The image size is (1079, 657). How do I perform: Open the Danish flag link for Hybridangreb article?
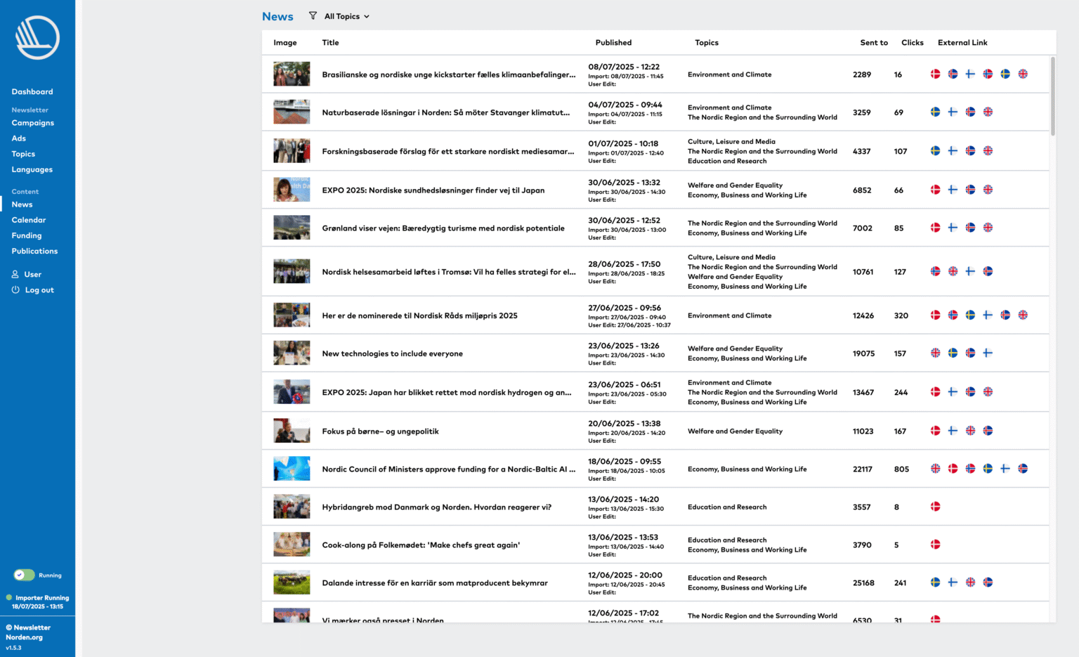935,507
